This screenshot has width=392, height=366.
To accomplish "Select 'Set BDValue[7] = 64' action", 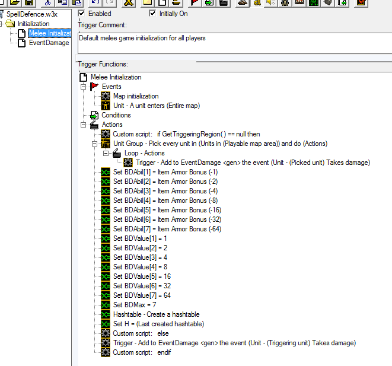I will [142, 295].
